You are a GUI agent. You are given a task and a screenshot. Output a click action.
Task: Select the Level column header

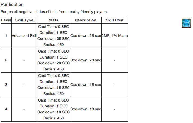[6, 20]
